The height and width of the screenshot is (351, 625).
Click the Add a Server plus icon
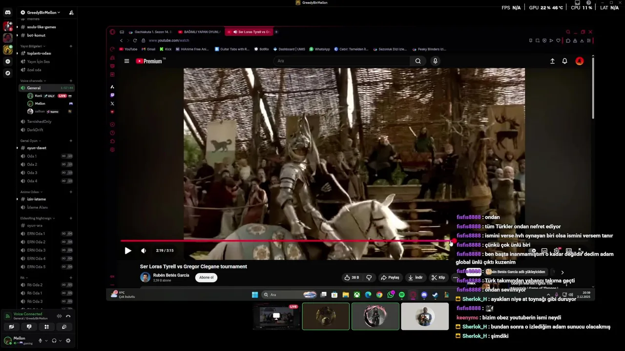(x=7, y=61)
